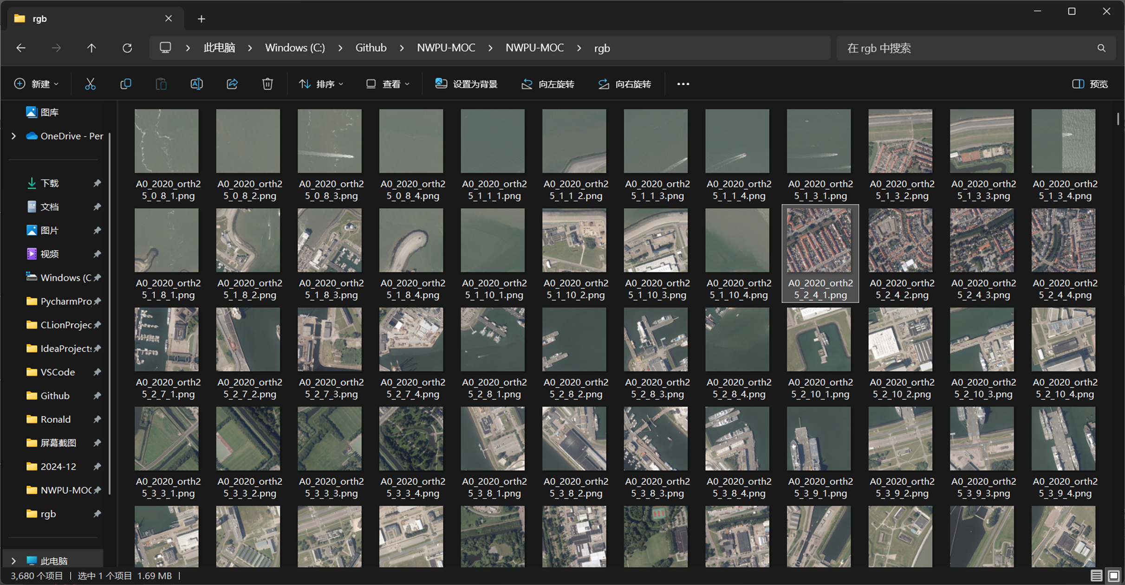Open the three-dot more options menu
Image resolution: width=1125 pixels, height=585 pixels.
coord(683,84)
